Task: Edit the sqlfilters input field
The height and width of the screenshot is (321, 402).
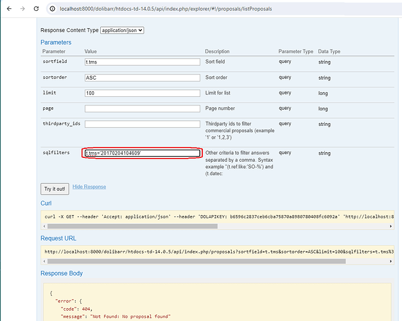Action: click(x=143, y=153)
